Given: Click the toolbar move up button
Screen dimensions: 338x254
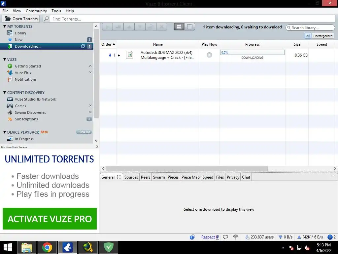Looking at the screenshot, I should coord(129,27).
